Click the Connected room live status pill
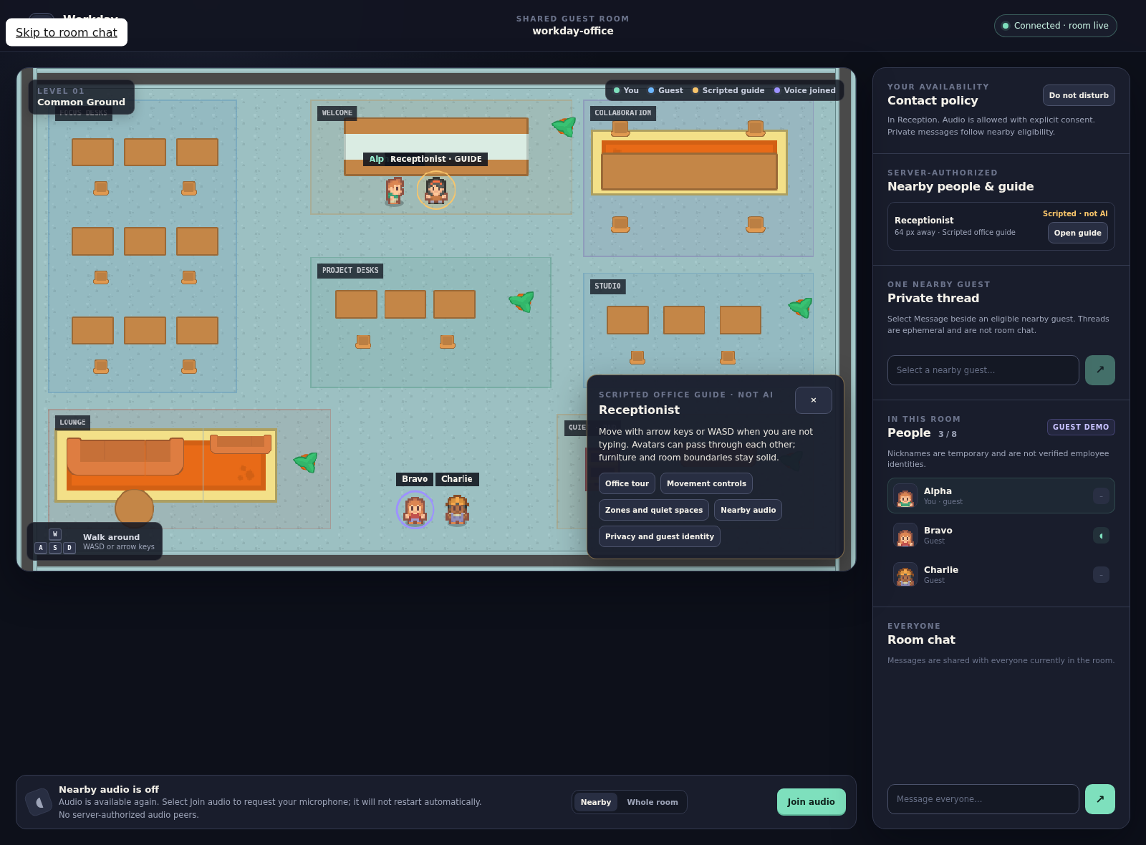The height and width of the screenshot is (845, 1146). coord(1056,26)
